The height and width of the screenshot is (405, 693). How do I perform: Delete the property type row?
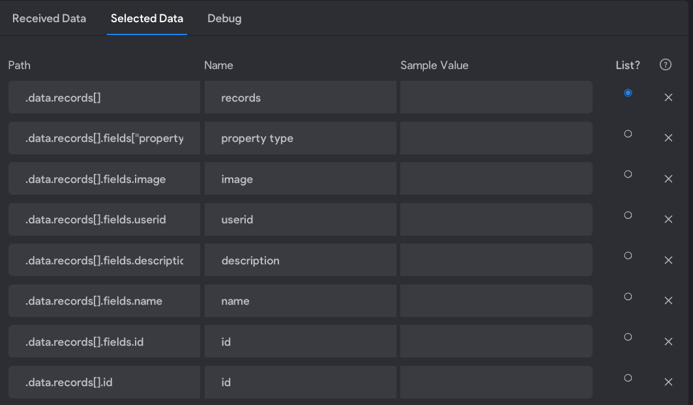(x=668, y=138)
